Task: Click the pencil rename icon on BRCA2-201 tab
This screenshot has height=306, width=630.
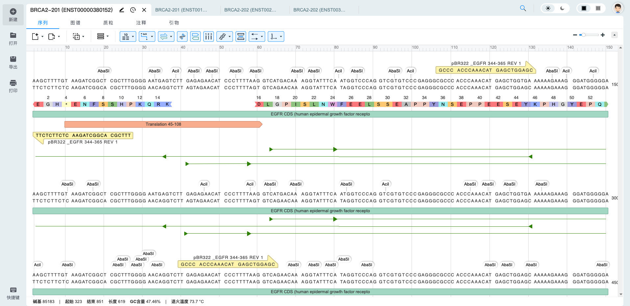Action: pyautogui.click(x=122, y=10)
